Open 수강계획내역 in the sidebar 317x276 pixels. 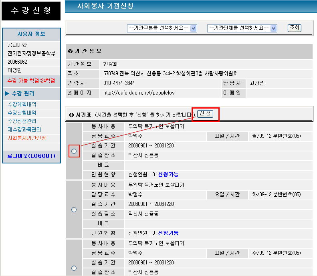point(22,104)
